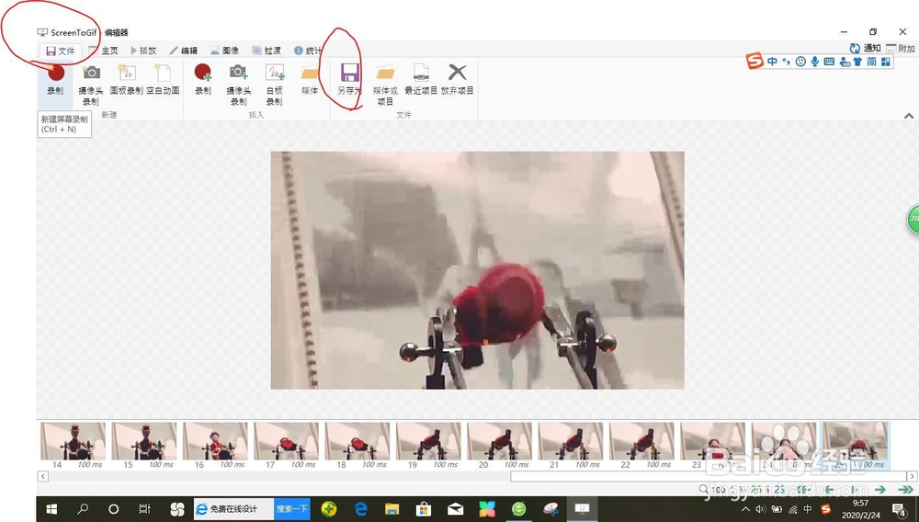Open taskbar search magnifier
The height and width of the screenshot is (522, 919).
83,509
